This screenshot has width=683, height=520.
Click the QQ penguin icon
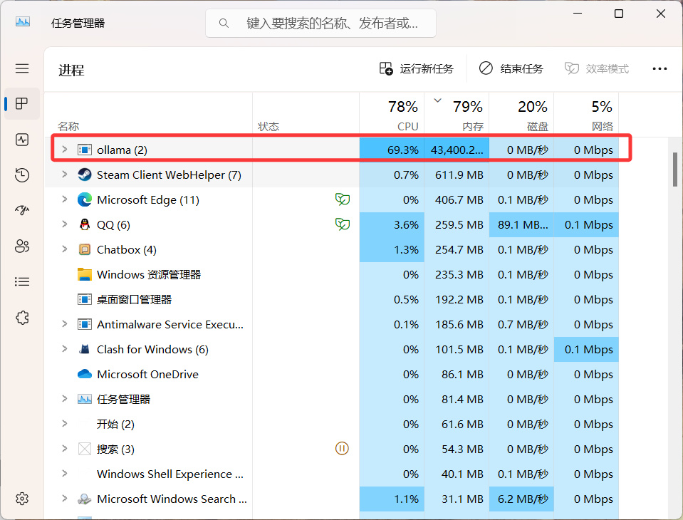pos(85,224)
